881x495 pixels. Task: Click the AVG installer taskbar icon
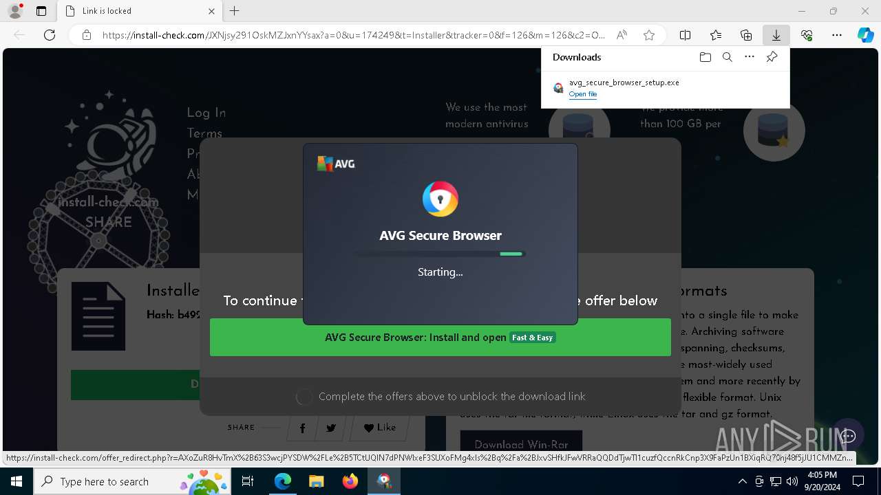point(383,481)
